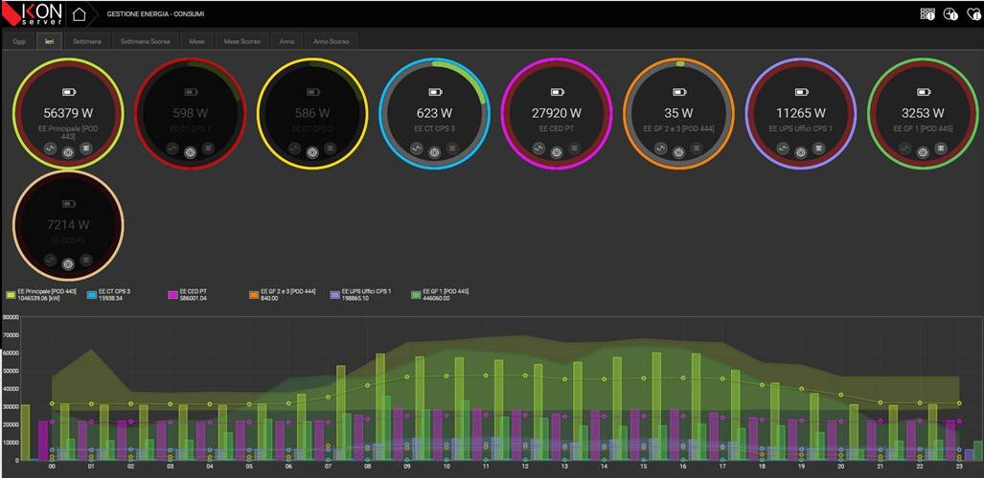Switch to the Anno tab
The width and height of the screenshot is (984, 478).
click(286, 41)
